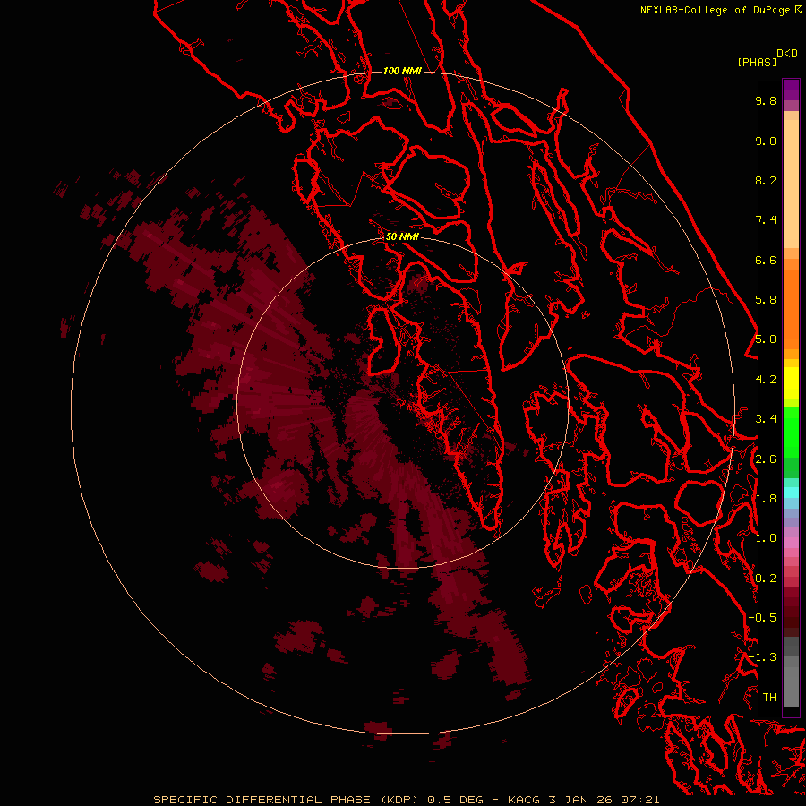Click the DKD label above the color scale
Image resolution: width=806 pixels, height=806 pixels.
click(x=787, y=54)
